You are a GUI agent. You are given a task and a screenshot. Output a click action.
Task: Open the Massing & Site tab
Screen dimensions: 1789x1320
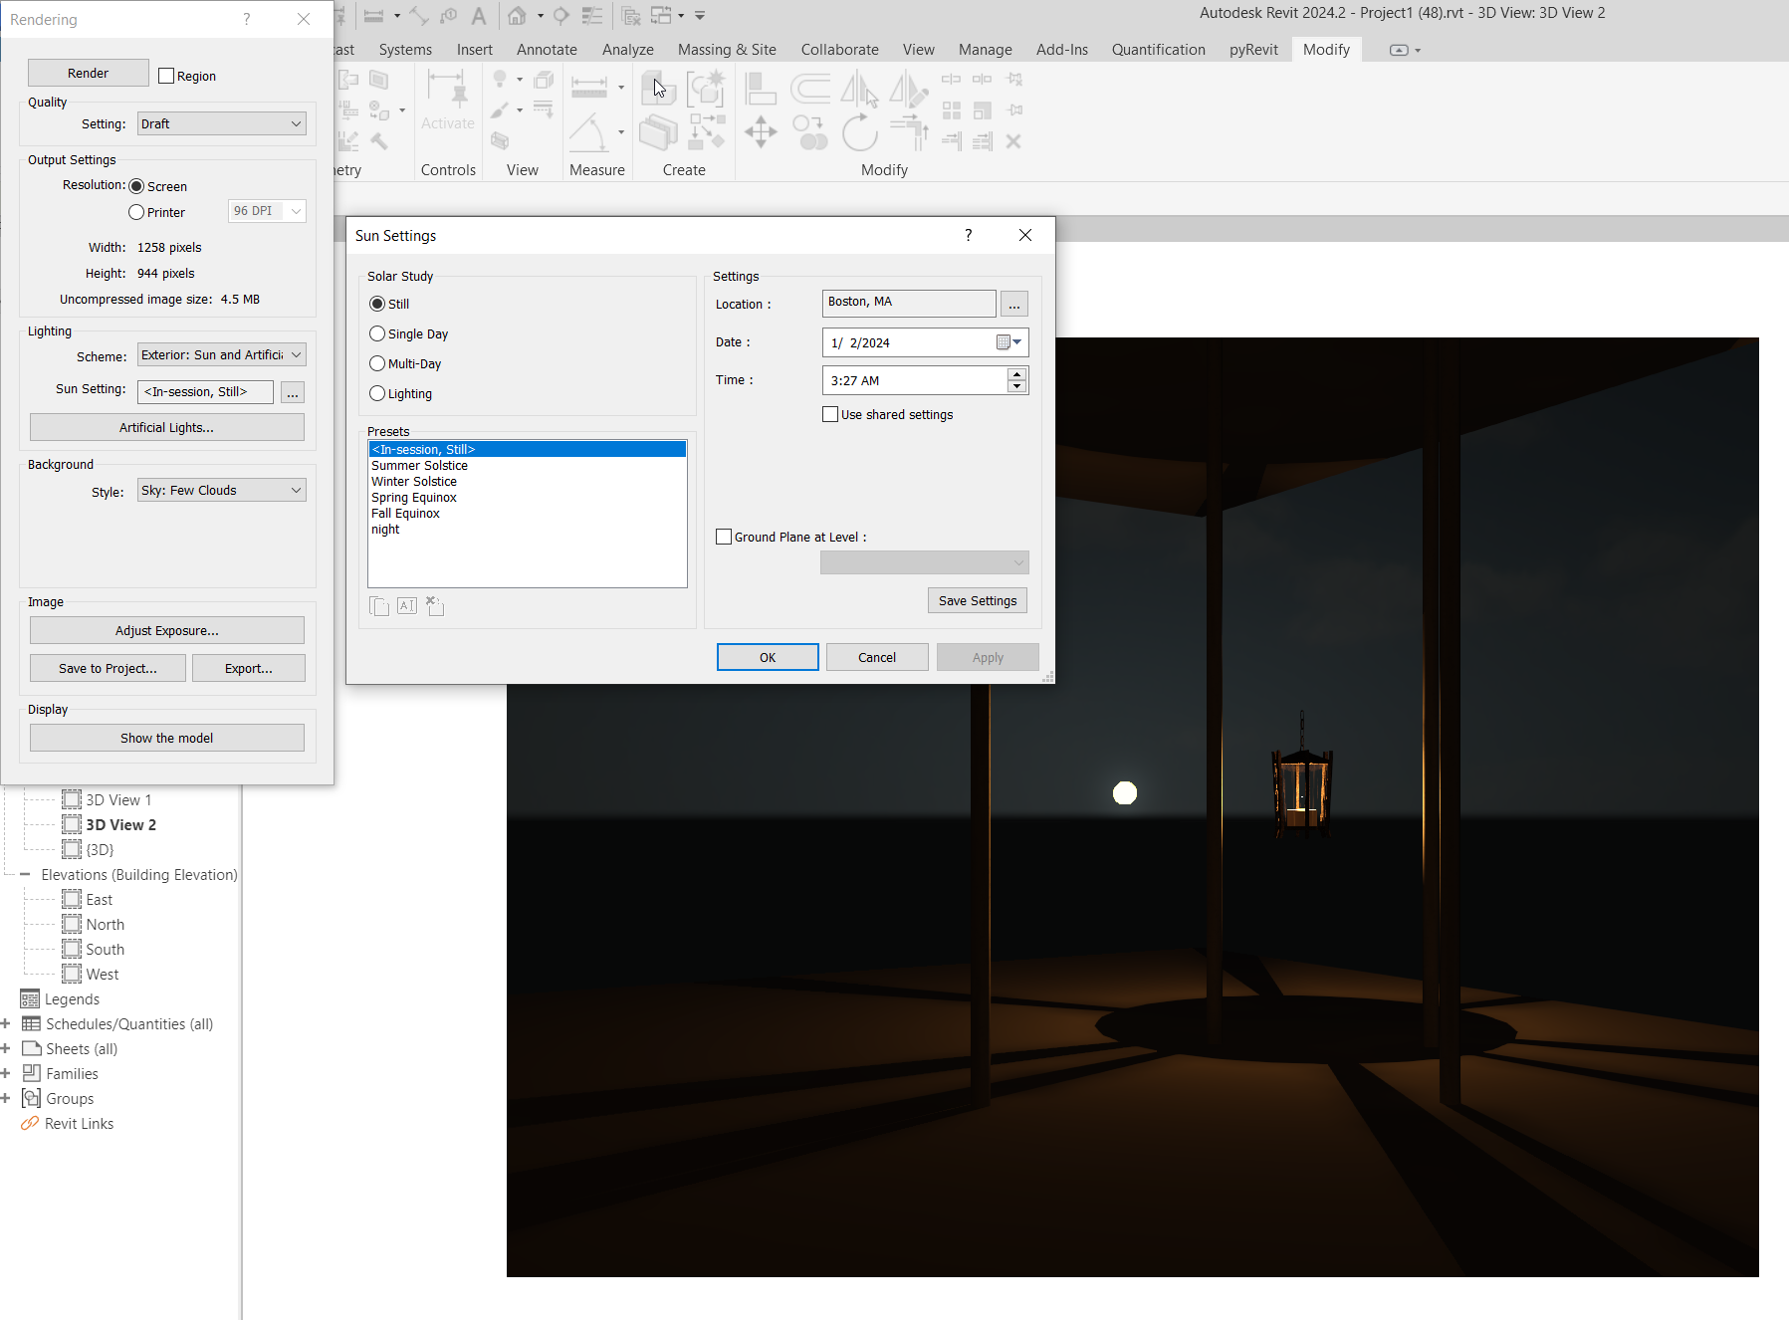click(727, 49)
